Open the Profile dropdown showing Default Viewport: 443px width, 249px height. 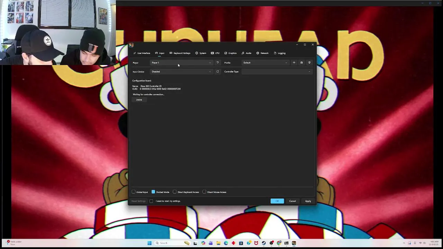pos(265,63)
